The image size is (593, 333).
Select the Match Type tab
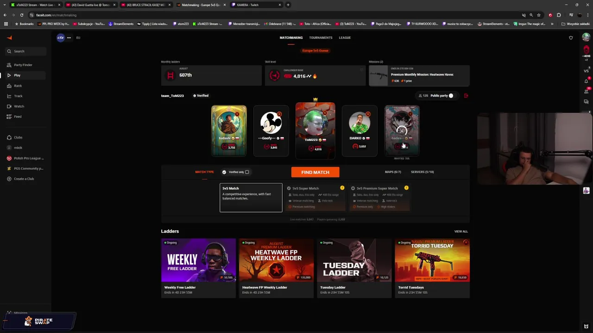point(204,172)
